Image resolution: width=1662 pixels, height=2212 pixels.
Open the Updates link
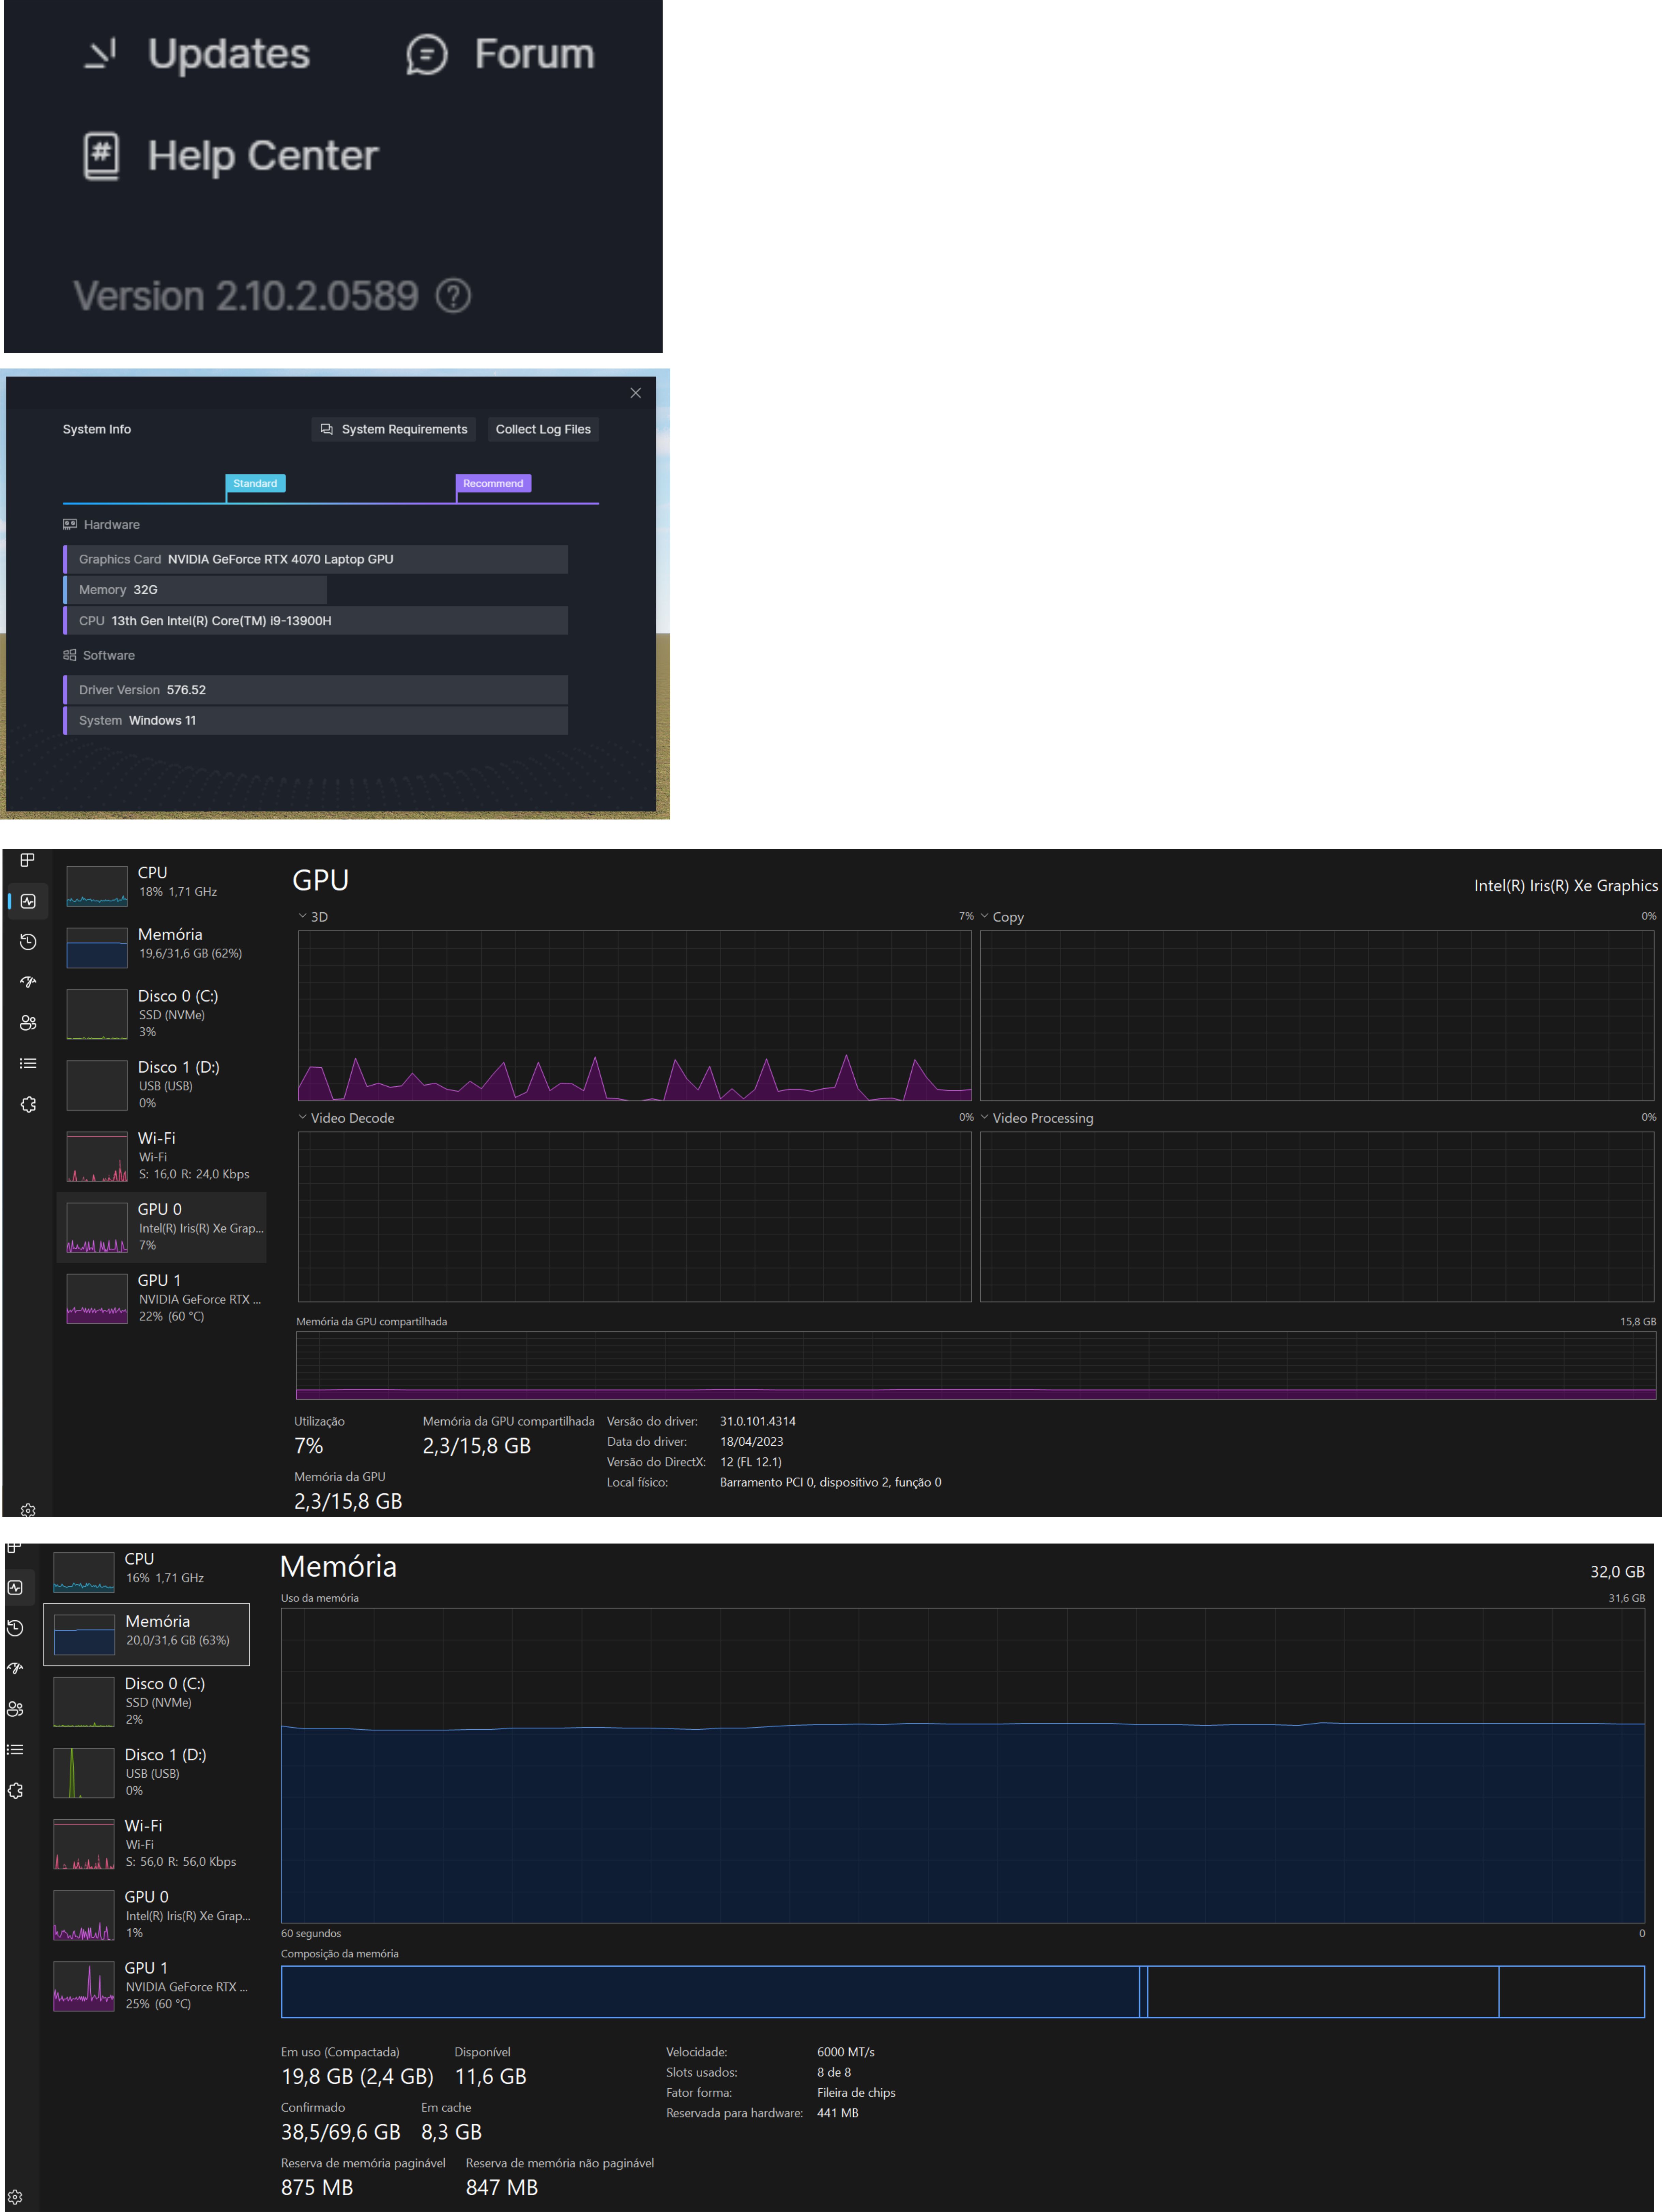pos(229,54)
